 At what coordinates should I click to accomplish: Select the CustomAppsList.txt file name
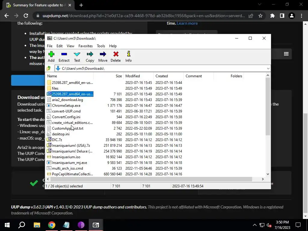pos(68,128)
